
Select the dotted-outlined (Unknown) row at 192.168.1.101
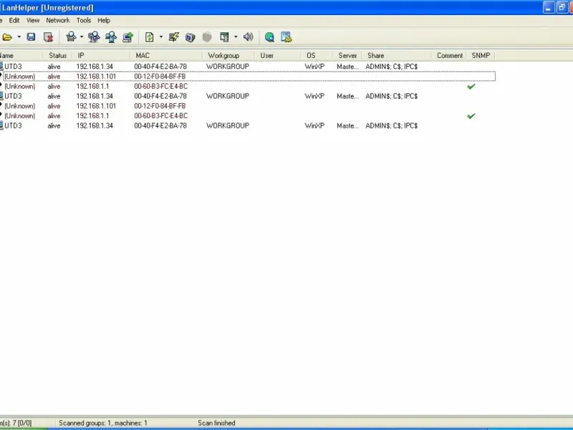point(249,77)
